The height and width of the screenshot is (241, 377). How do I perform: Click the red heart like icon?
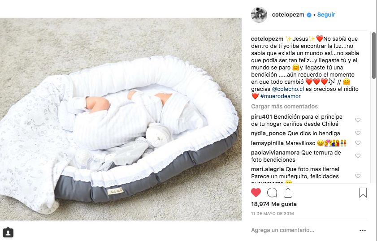click(256, 193)
